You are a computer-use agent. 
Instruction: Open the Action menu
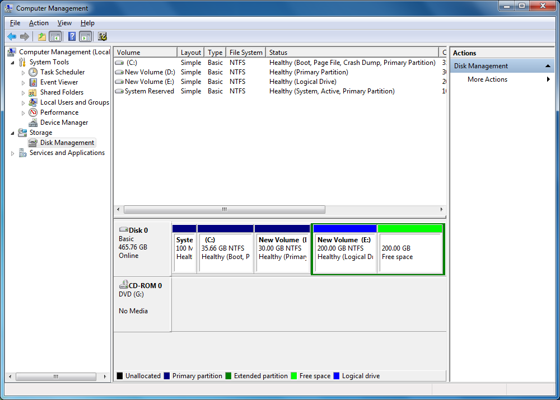[39, 23]
